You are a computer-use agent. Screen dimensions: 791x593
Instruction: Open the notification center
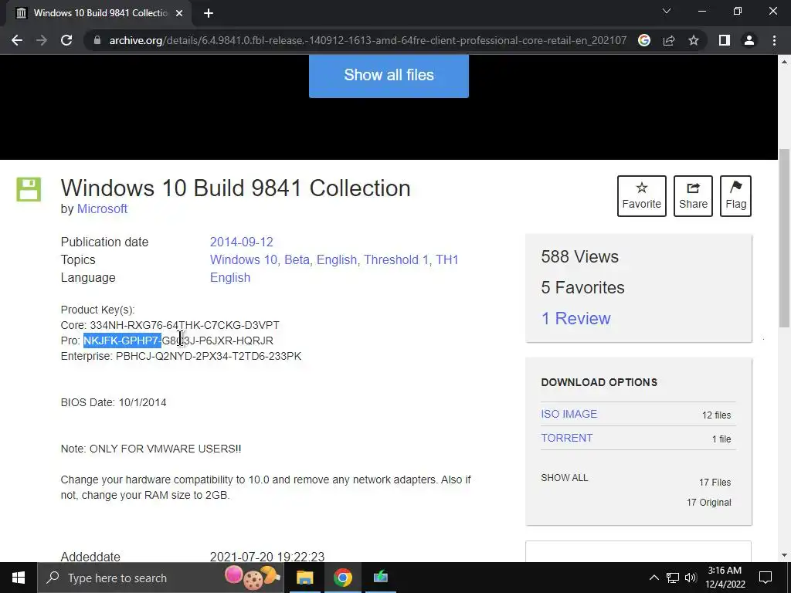766,578
